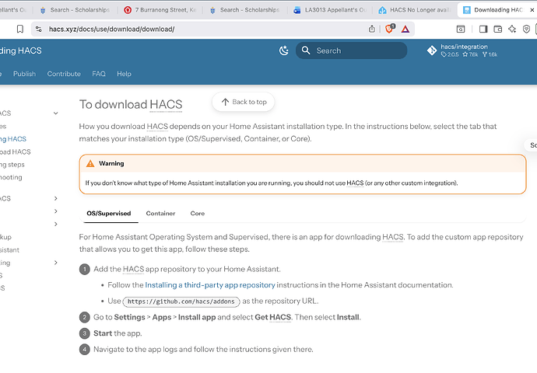Expand sidebar chevron above the 'kup' item

(56, 225)
